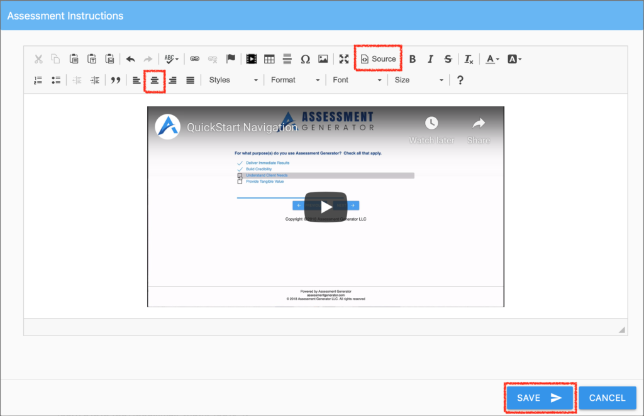Open the Format dropdown
Screen dimensions: 644x416
pyautogui.click(x=294, y=80)
